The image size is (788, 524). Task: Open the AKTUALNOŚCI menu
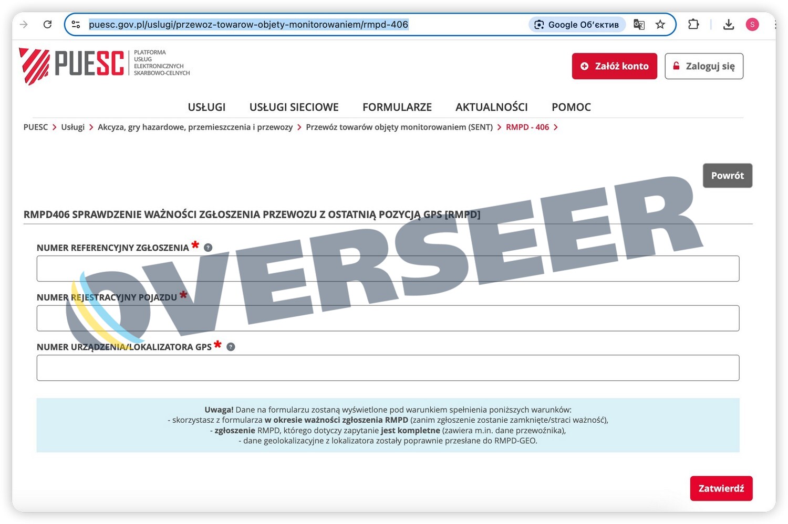point(492,107)
